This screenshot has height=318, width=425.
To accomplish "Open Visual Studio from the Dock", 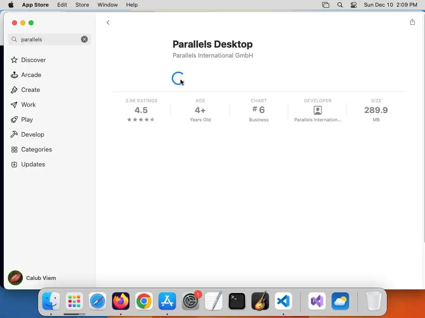I will (x=317, y=301).
